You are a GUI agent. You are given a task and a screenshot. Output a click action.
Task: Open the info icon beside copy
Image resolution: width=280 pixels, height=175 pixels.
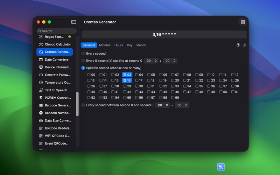coord(244,45)
